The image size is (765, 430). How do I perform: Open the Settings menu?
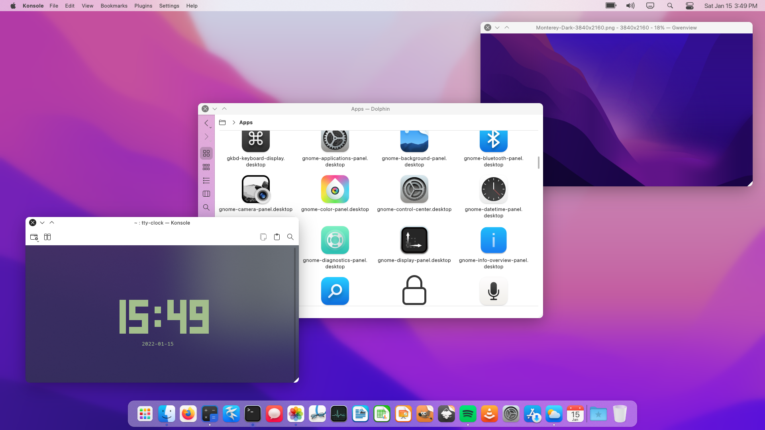pos(169,6)
